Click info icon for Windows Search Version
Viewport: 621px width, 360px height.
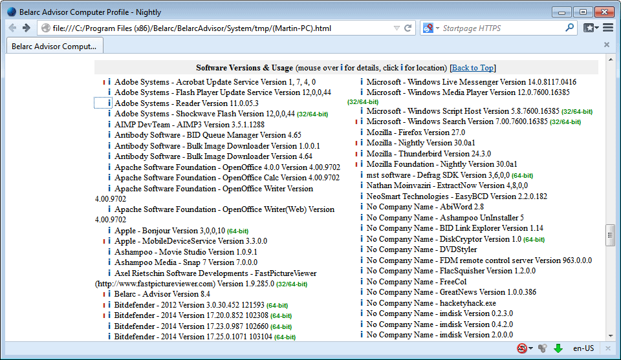[x=361, y=122]
